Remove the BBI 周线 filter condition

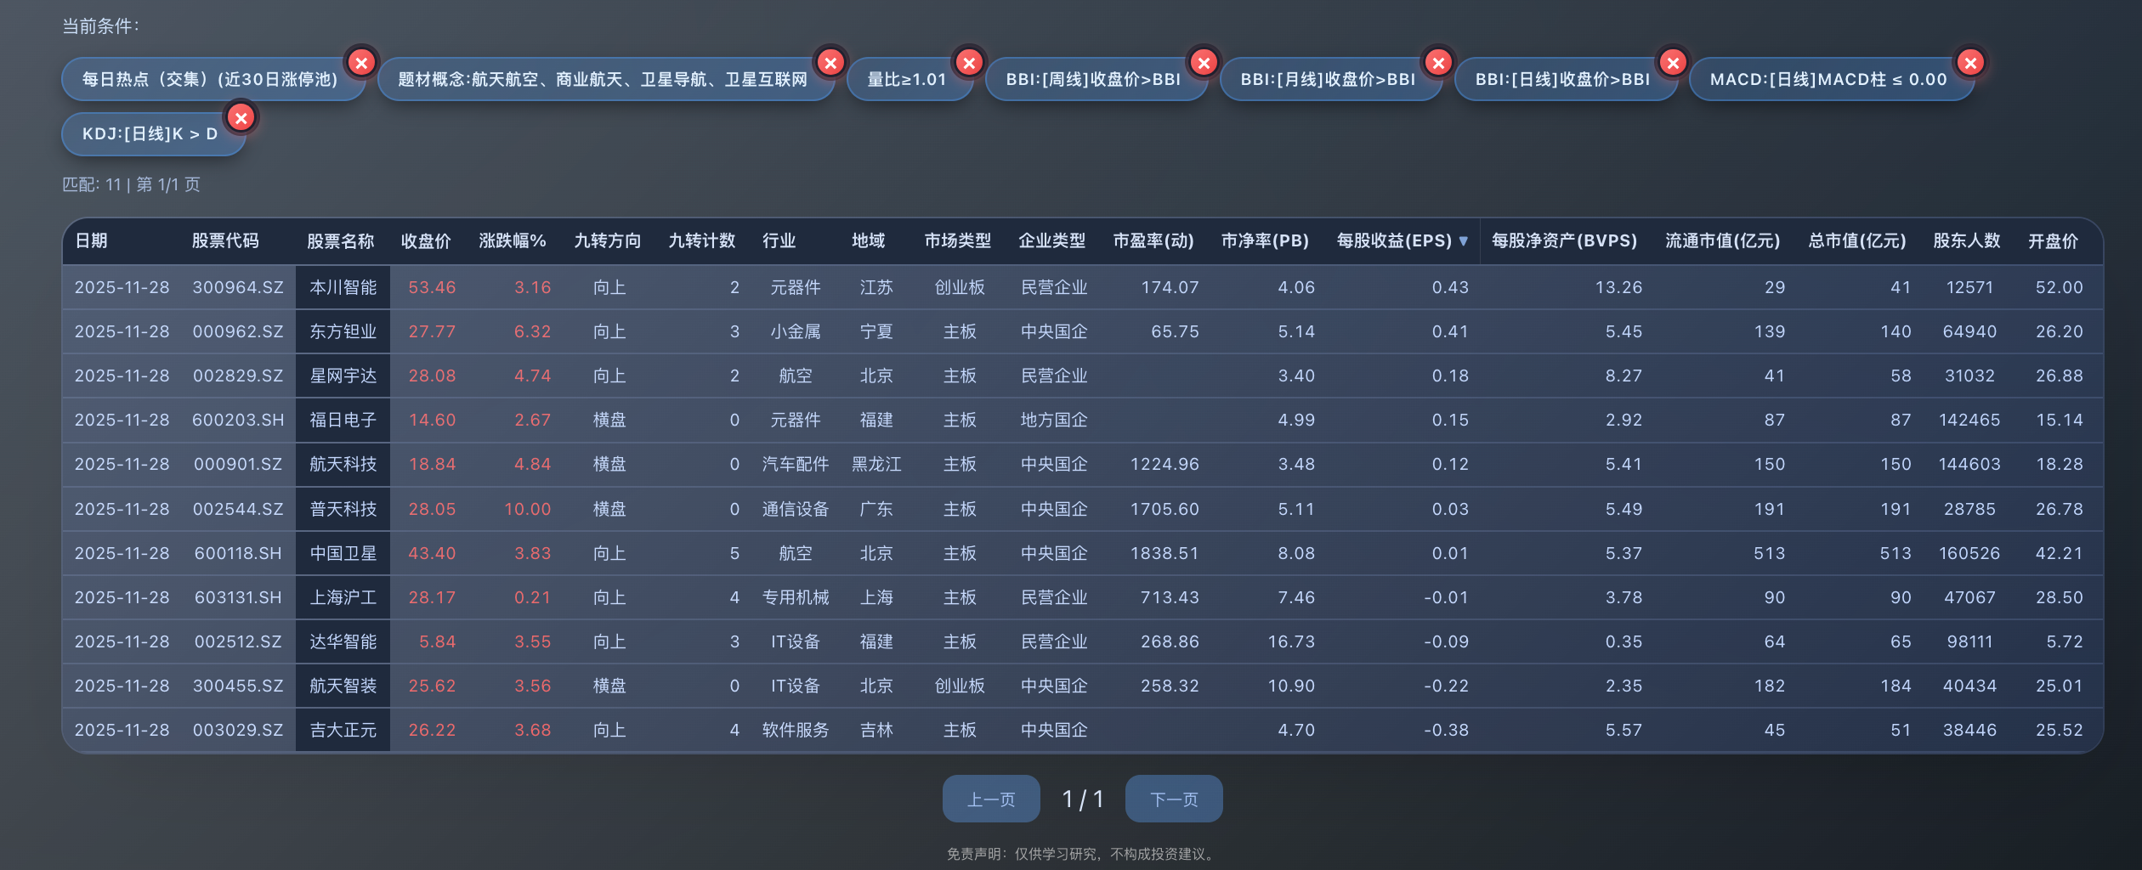tap(1204, 62)
